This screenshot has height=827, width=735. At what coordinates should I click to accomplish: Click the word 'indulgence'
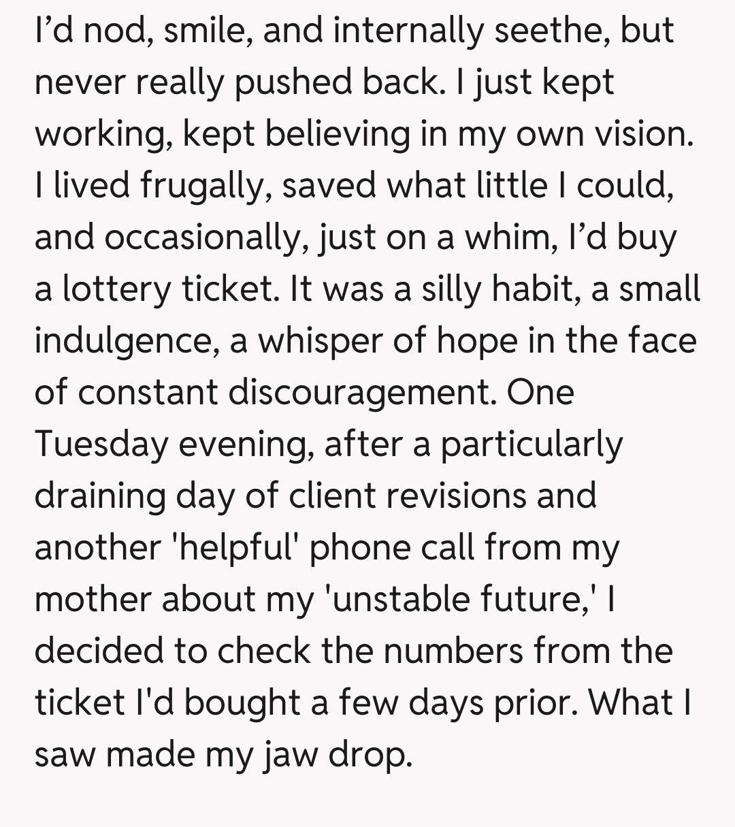pyautogui.click(x=126, y=341)
